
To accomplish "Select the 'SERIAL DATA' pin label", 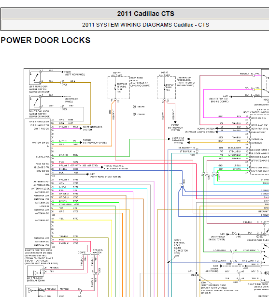I will point(43,157).
